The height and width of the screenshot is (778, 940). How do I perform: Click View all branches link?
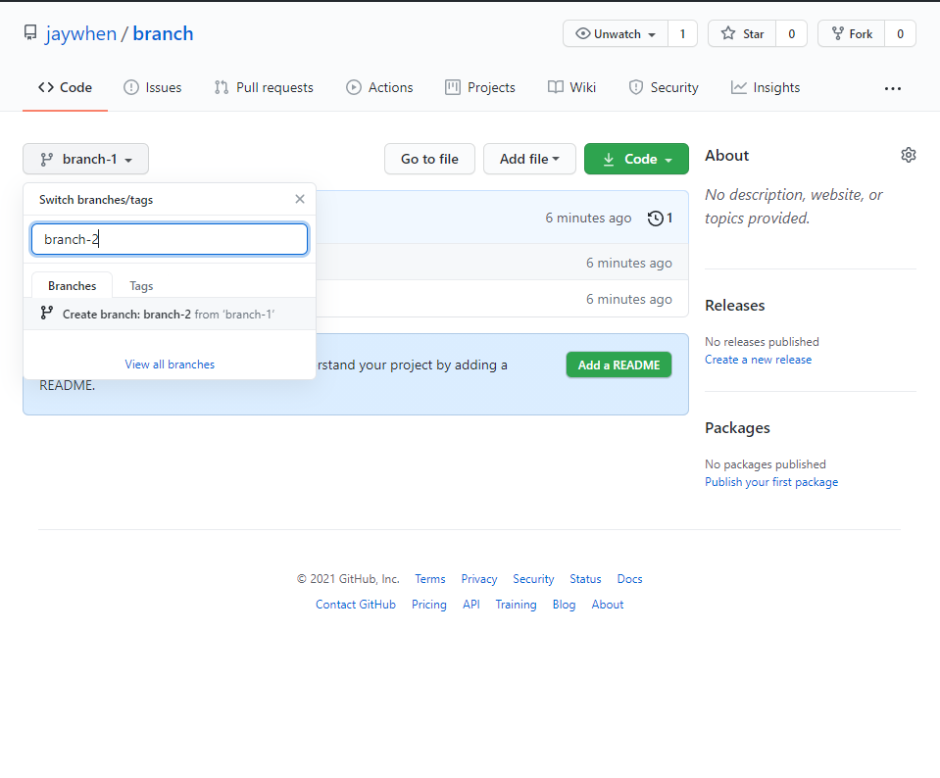click(x=170, y=365)
